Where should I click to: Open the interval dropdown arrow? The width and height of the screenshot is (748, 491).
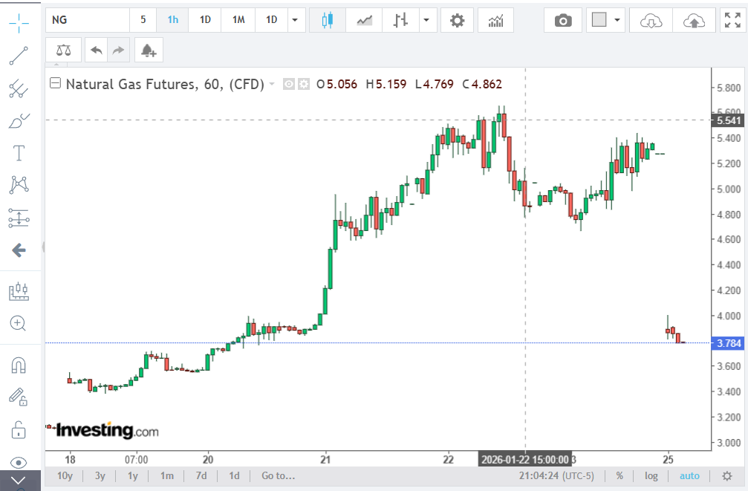pyautogui.click(x=296, y=20)
